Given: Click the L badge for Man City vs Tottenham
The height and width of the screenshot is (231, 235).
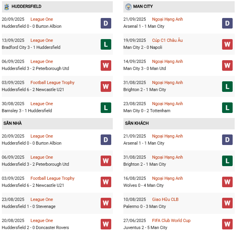Looking at the screenshot, I should pos(227,107).
